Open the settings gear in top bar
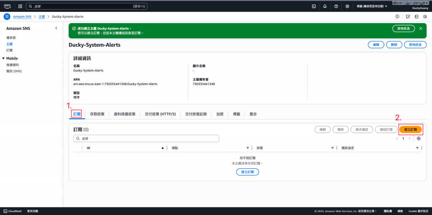Viewport: 432px width, 215px height. click(348, 6)
